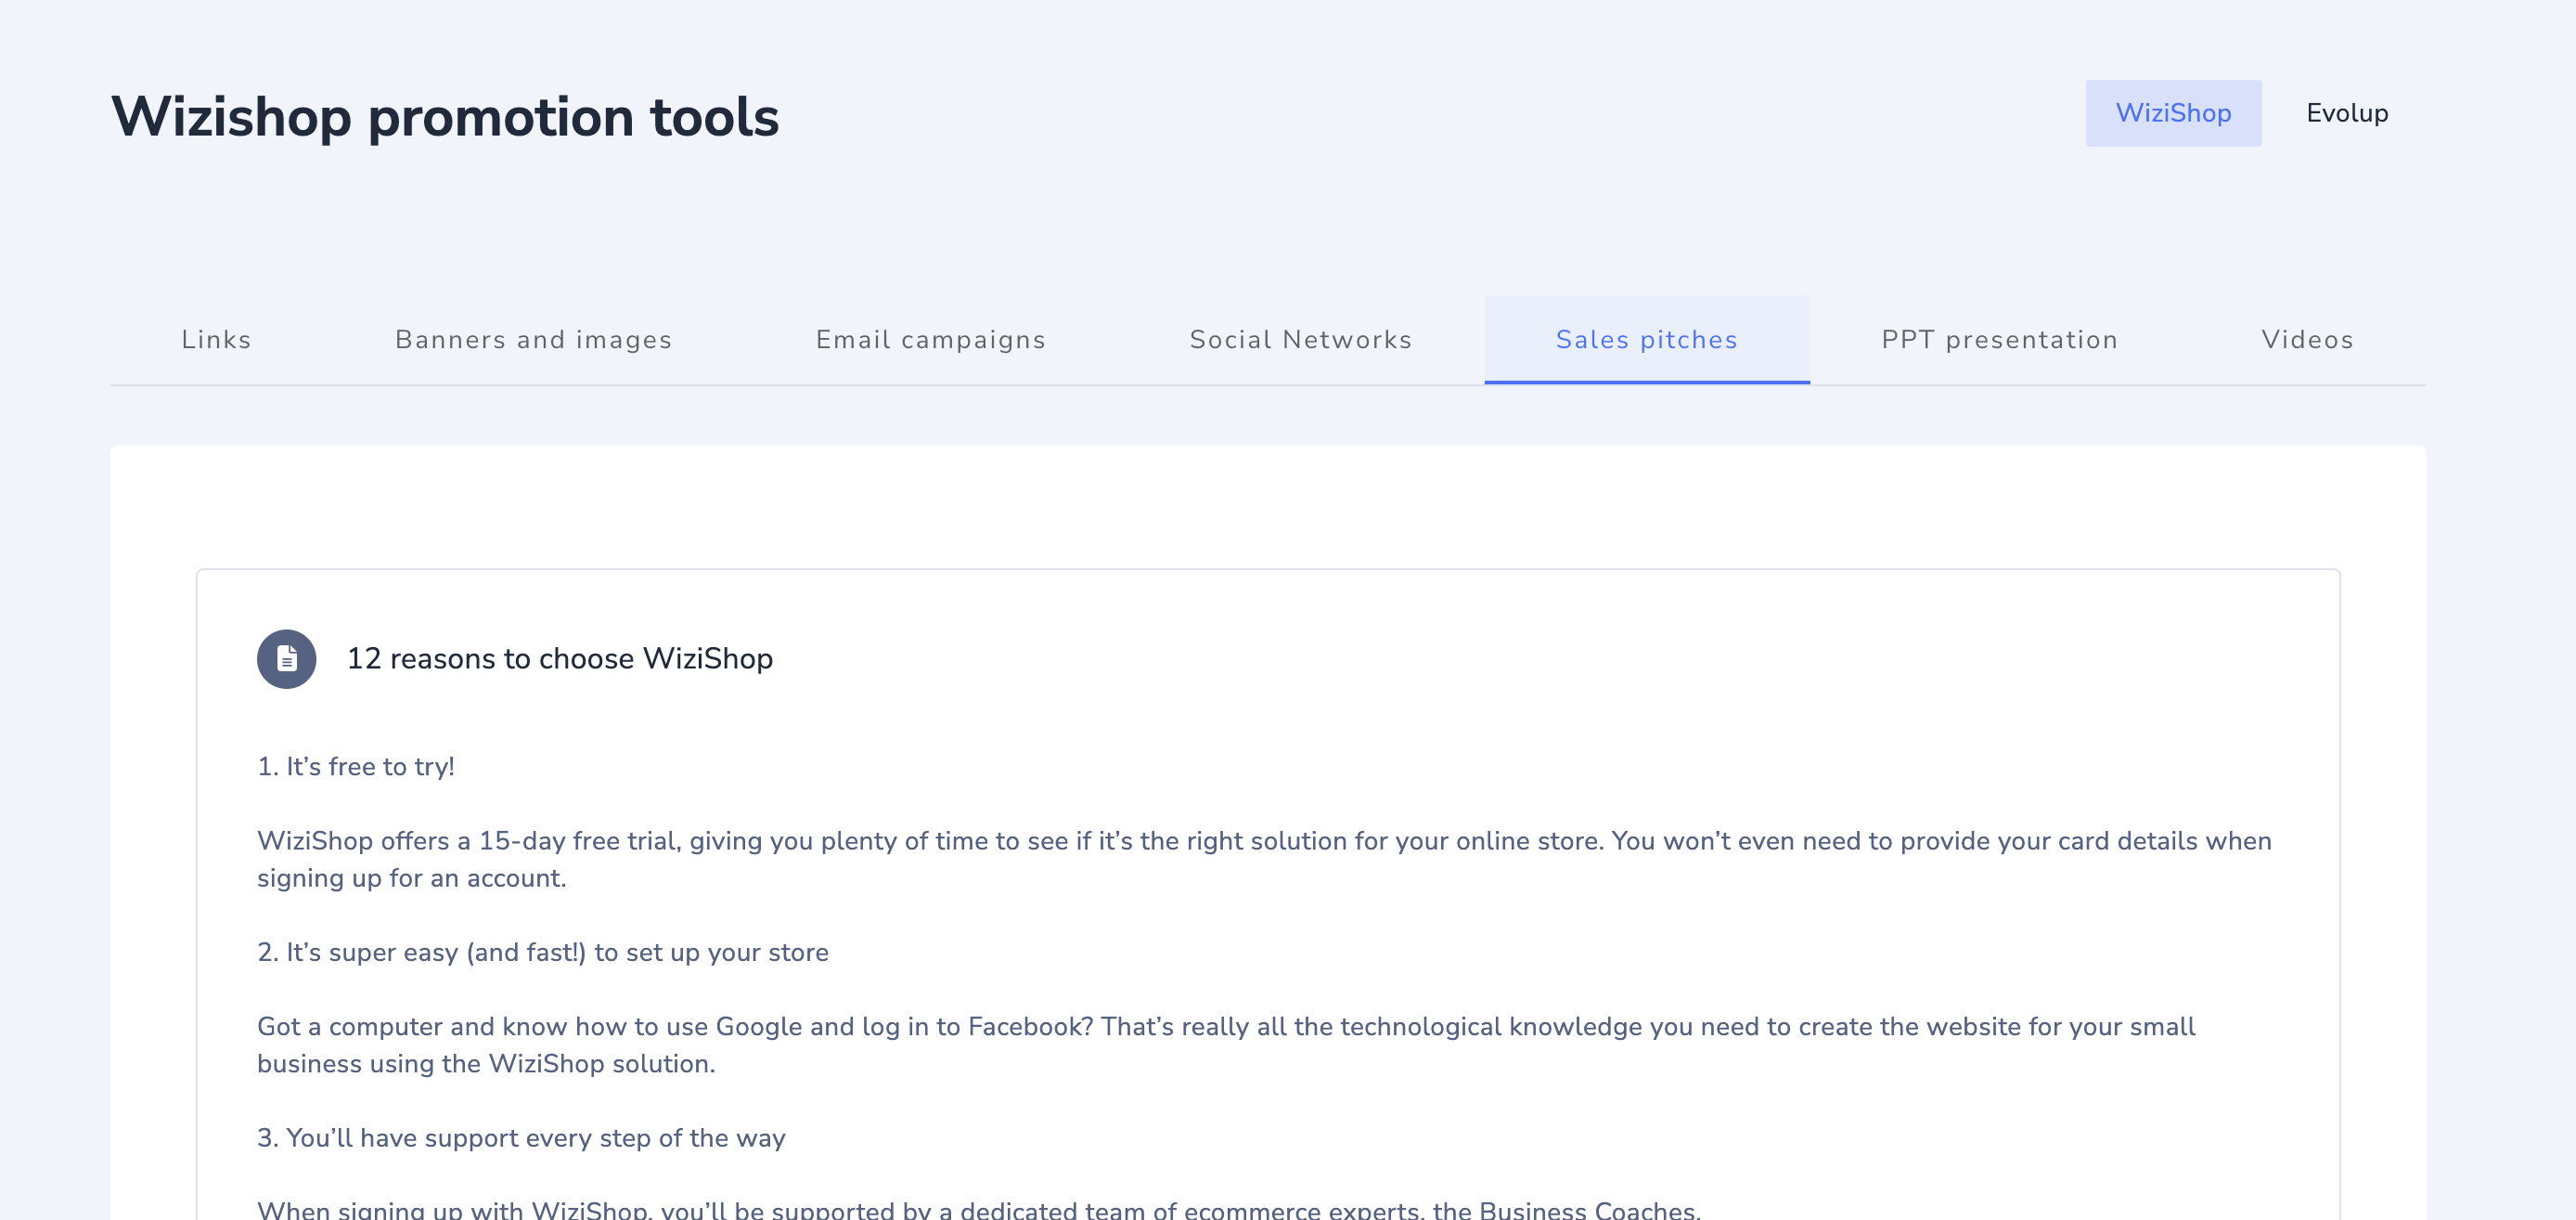This screenshot has width=2576, height=1220.
Task: Click the '12 reasons to choose WiziShop' heading
Action: point(559,658)
